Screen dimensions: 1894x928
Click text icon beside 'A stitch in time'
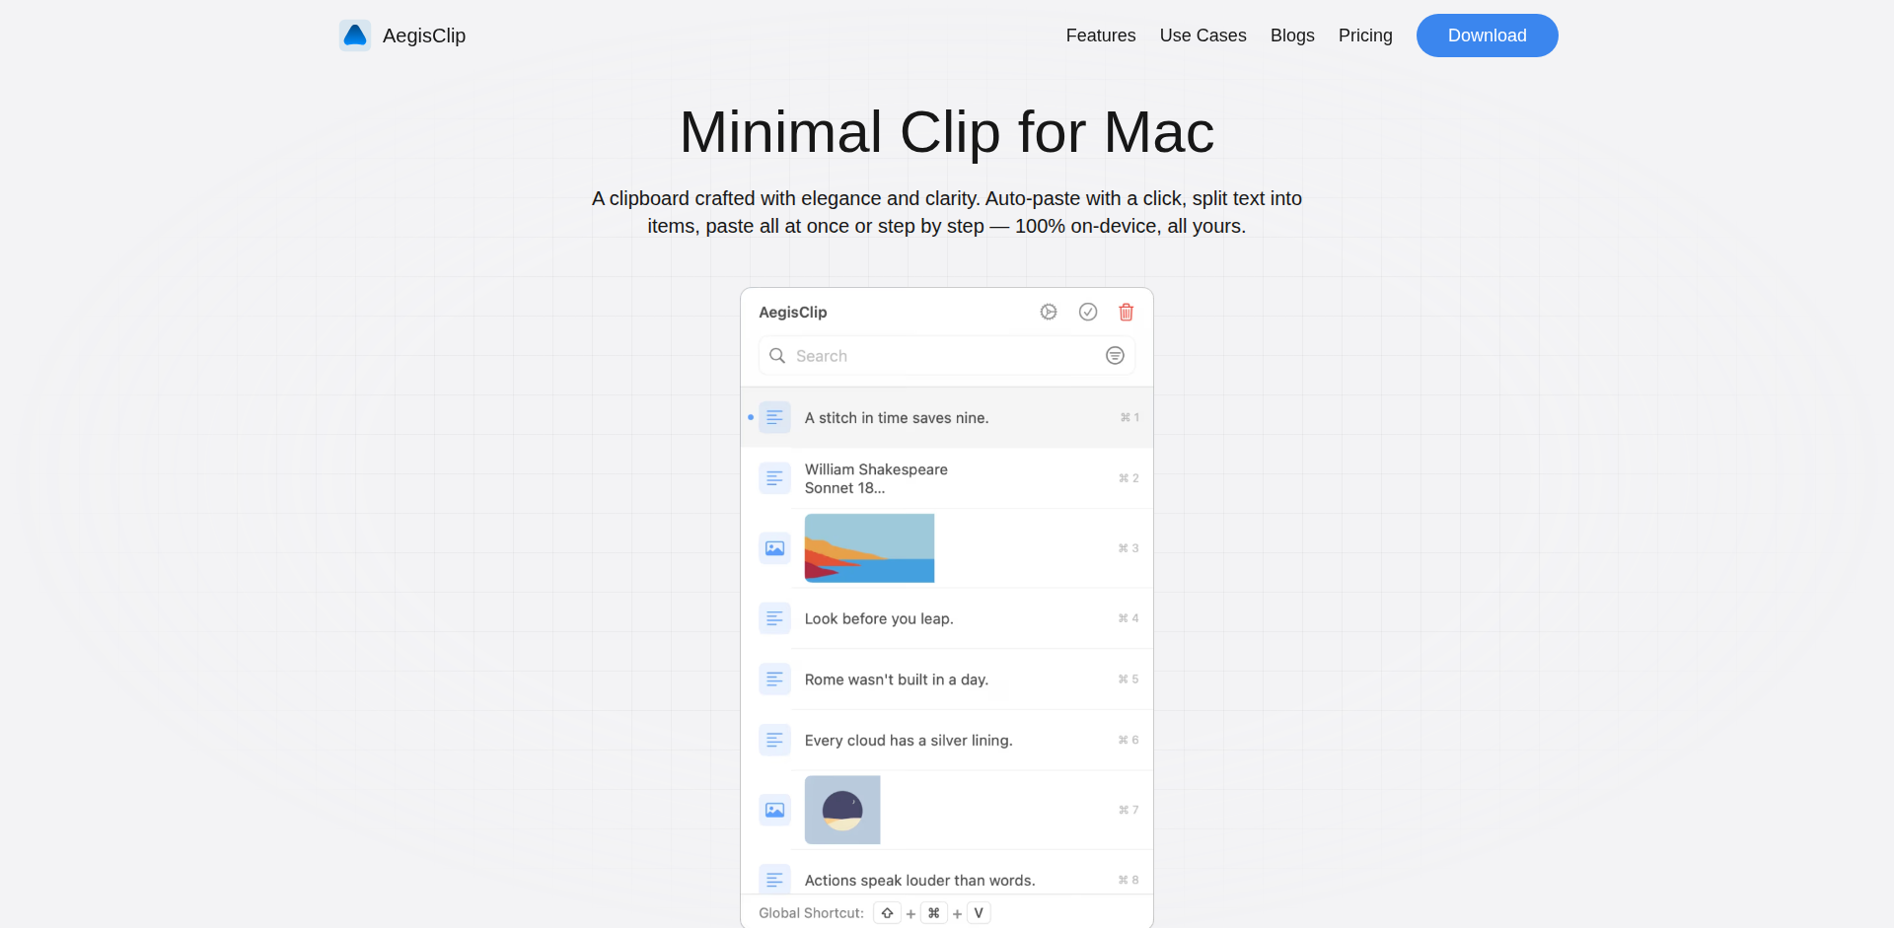click(x=774, y=417)
